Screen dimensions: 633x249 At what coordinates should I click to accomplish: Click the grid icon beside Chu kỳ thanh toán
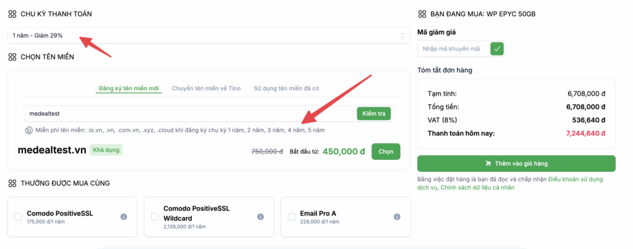pos(12,14)
